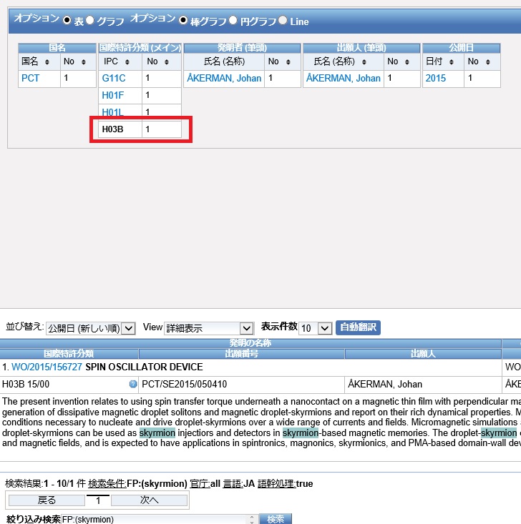Open the PCT country link
The image size is (521, 524).
click(x=30, y=78)
